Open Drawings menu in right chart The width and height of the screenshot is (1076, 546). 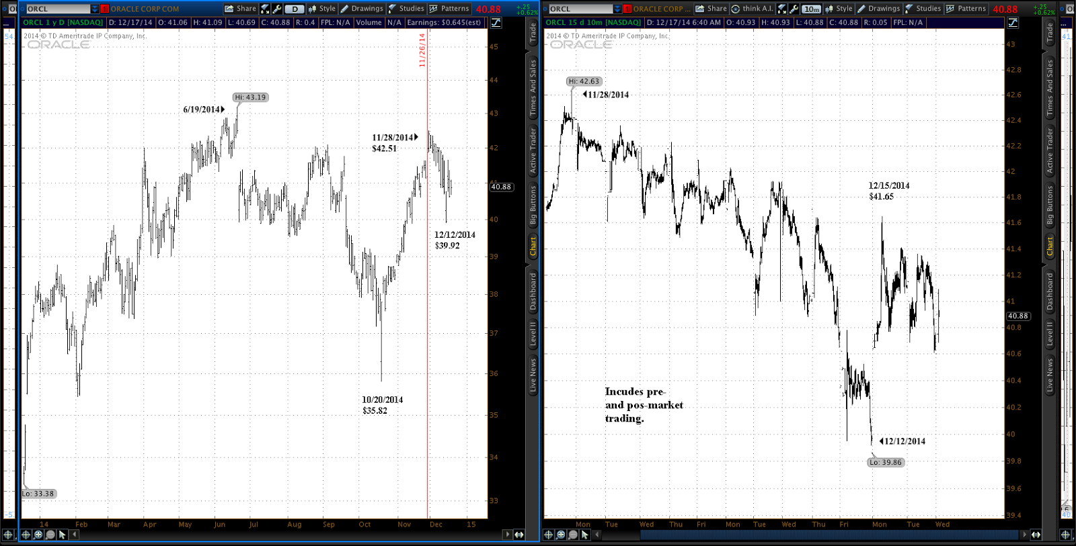(878, 9)
